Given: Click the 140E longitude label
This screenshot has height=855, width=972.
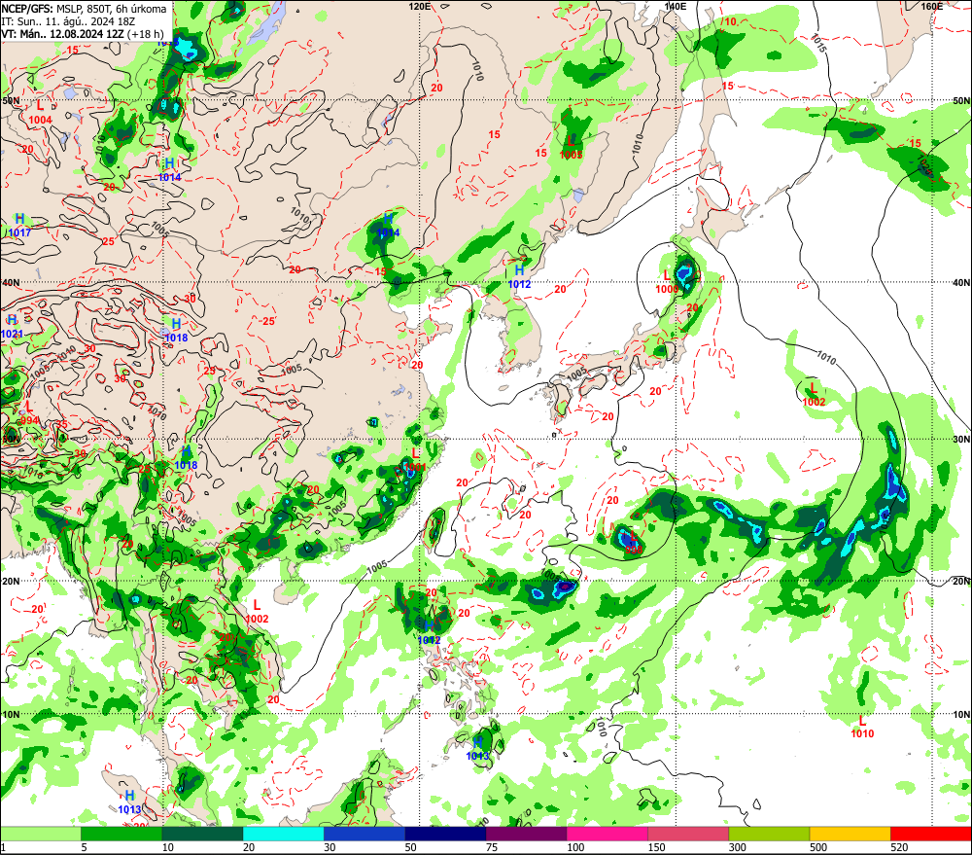Looking at the screenshot, I should click(x=675, y=6).
